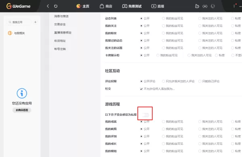Set 卡牌展示柜 to 私密
242x157 pixels.
click(x=216, y=55)
